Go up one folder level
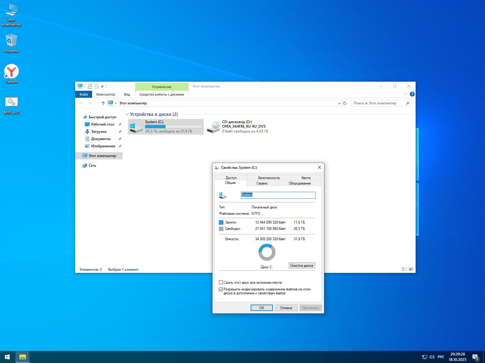The width and height of the screenshot is (485, 363). click(103, 103)
